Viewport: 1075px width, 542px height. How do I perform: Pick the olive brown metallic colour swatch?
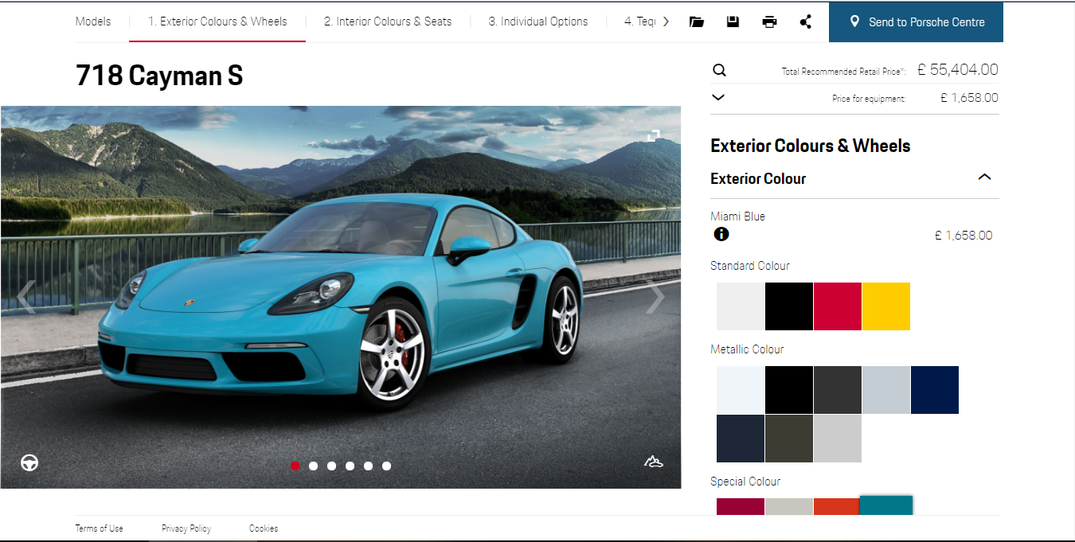tap(789, 439)
